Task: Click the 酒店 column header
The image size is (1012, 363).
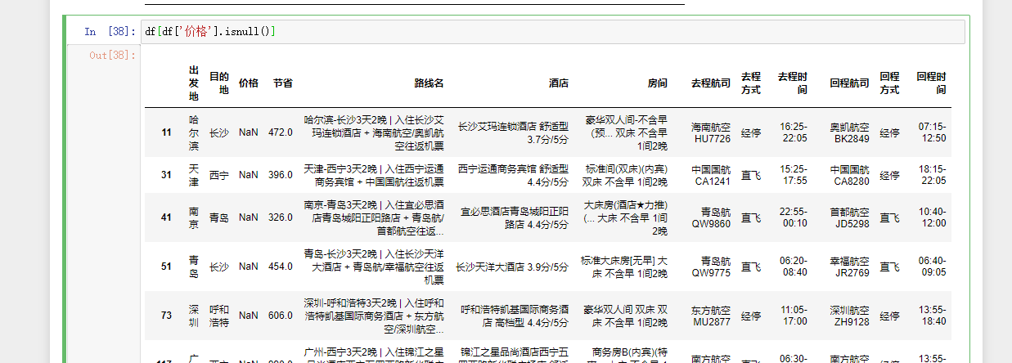Action: click(559, 83)
